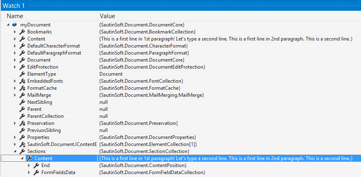Click the myDocument object cube icon
The height and width of the screenshot is (177, 361).
[x=15, y=25]
